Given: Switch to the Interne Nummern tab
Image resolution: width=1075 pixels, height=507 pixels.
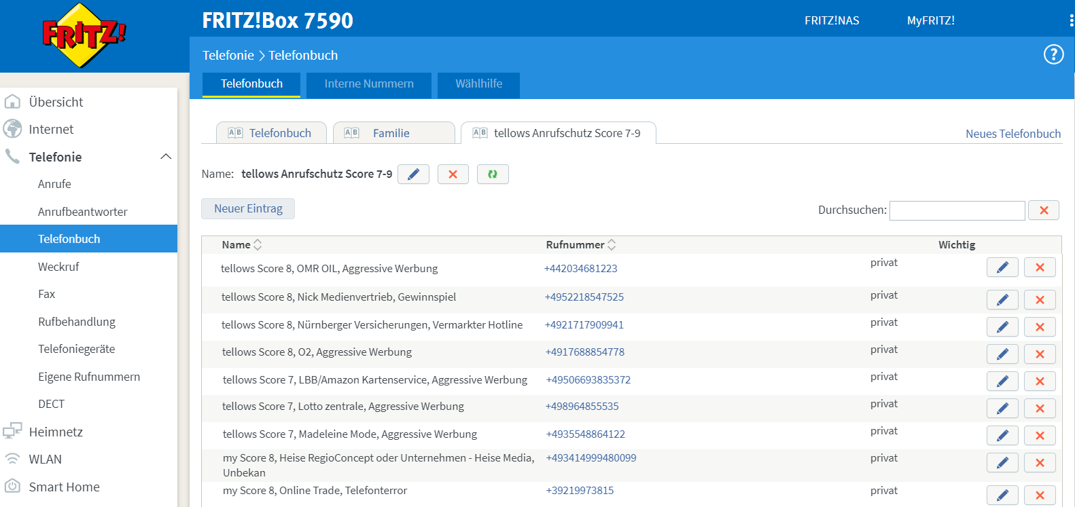Looking at the screenshot, I should [369, 84].
